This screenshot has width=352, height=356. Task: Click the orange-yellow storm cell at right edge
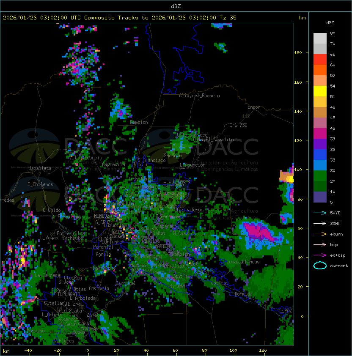tap(286, 177)
